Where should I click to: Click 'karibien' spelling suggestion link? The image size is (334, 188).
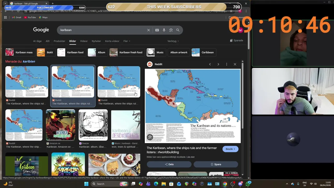pos(29,61)
